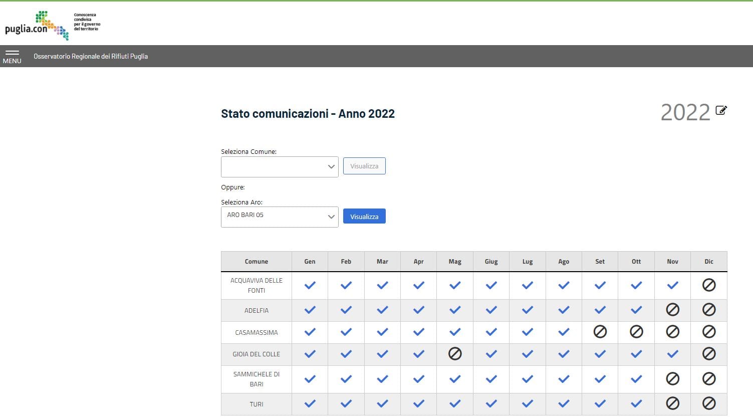Open the Seleziona Comune dropdown
This screenshot has width=753, height=417.
click(280, 167)
